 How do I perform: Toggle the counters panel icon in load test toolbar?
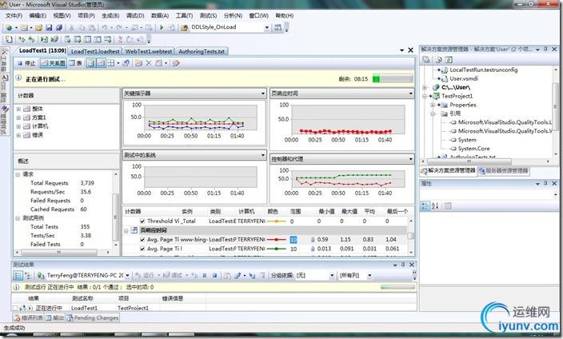pyautogui.click(x=91, y=63)
